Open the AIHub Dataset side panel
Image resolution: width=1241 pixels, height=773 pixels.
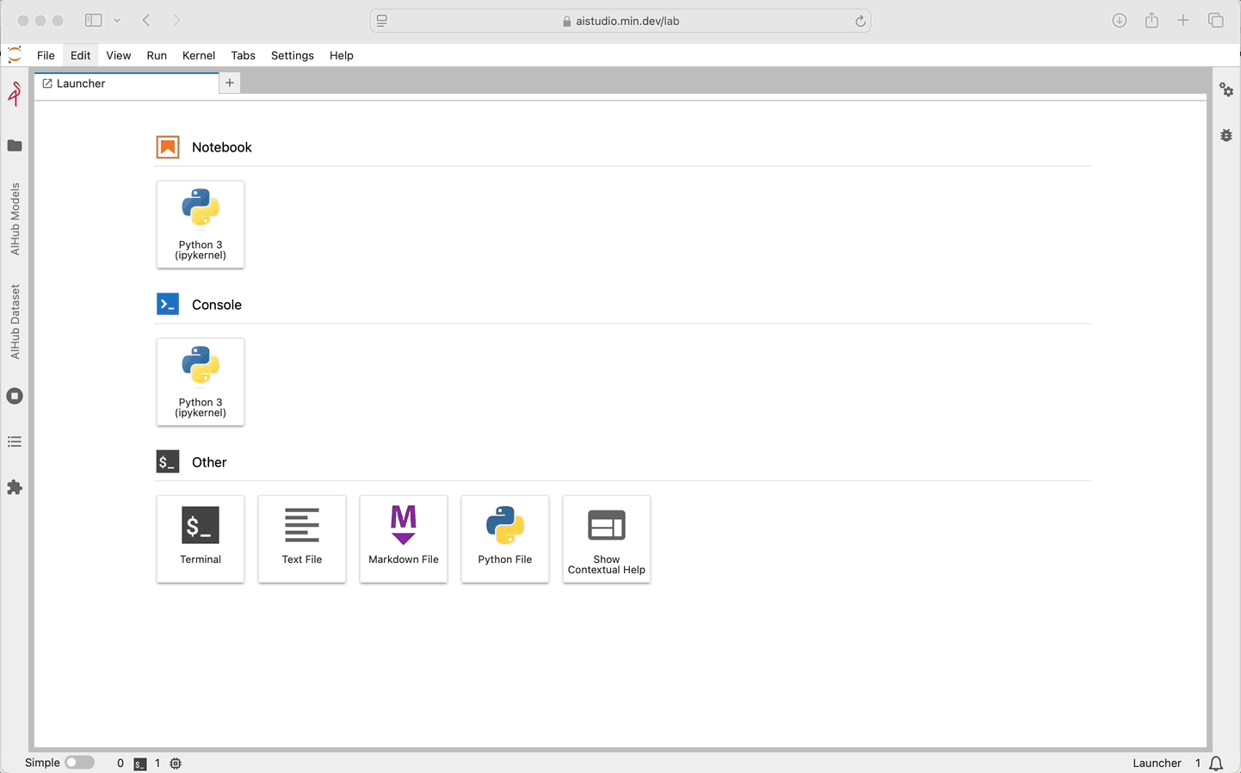pyautogui.click(x=15, y=321)
